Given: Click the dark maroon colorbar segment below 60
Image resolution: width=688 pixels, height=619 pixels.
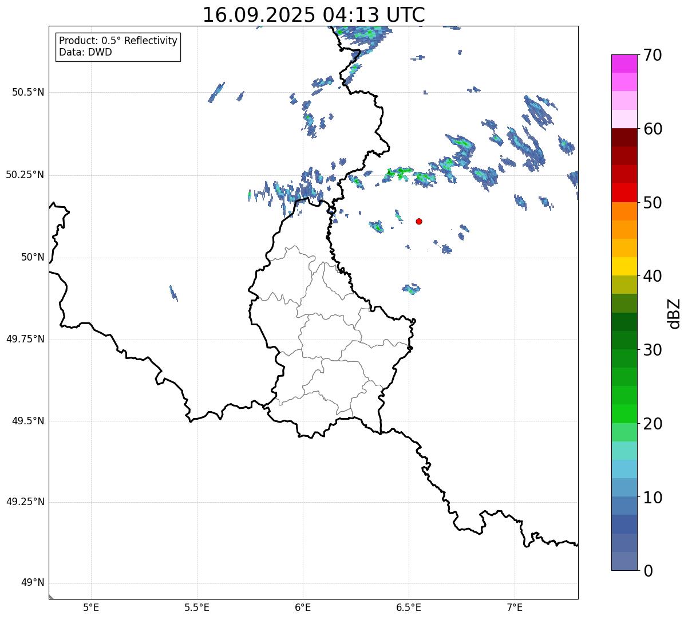Looking at the screenshot, I should tap(624, 137).
